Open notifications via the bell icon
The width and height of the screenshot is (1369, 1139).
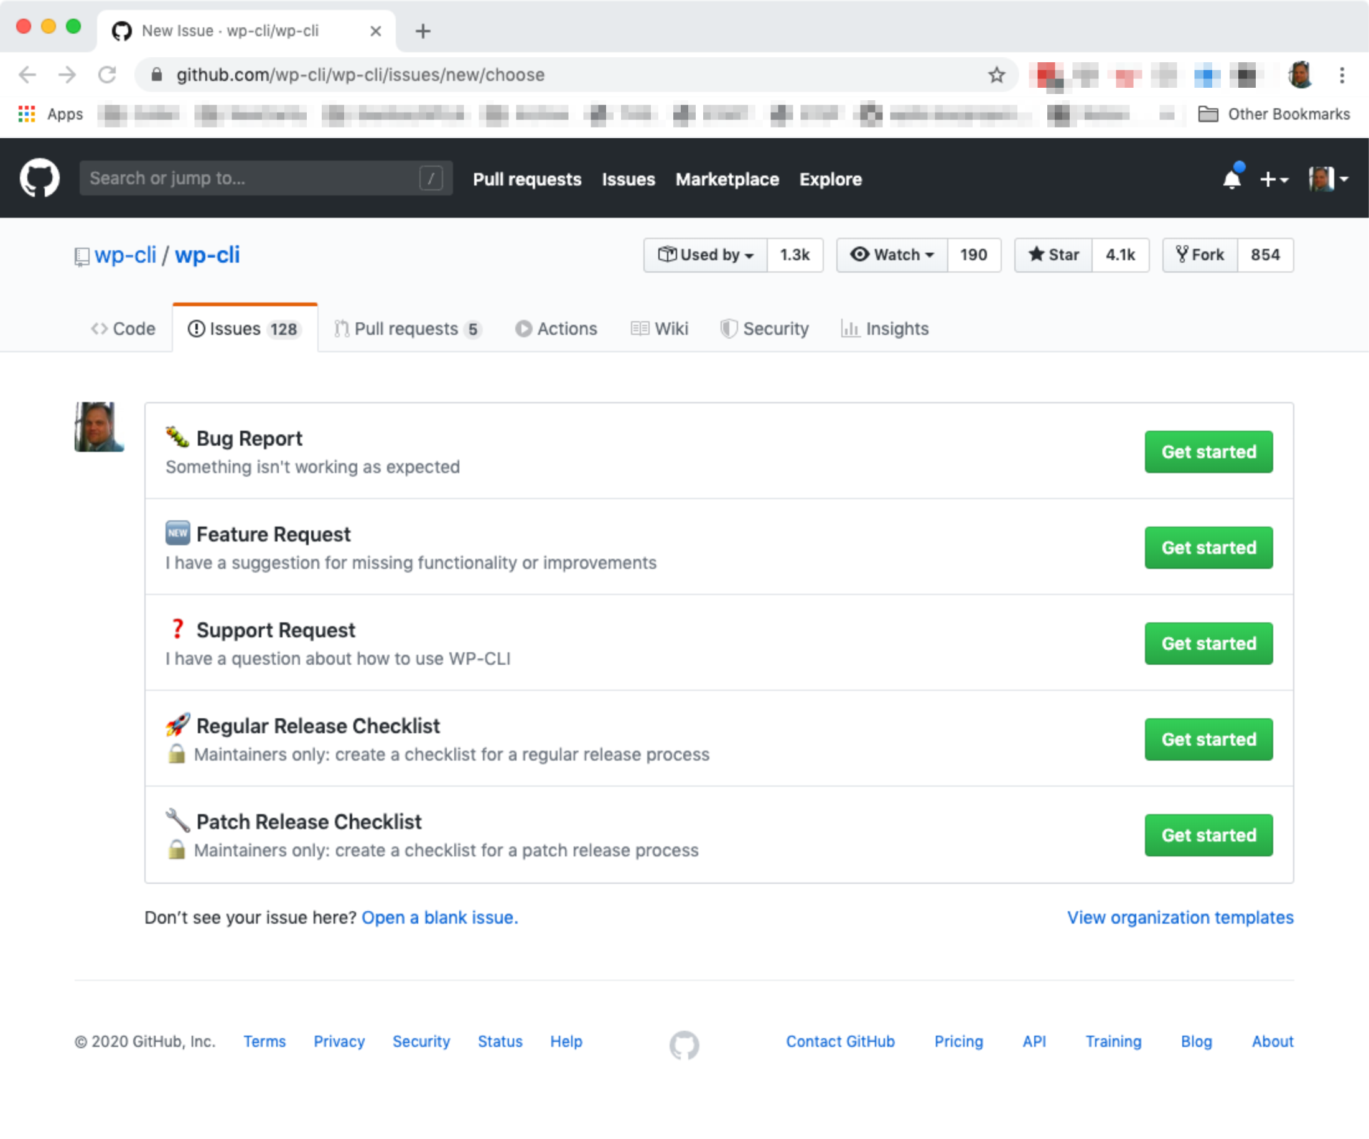[1232, 178]
